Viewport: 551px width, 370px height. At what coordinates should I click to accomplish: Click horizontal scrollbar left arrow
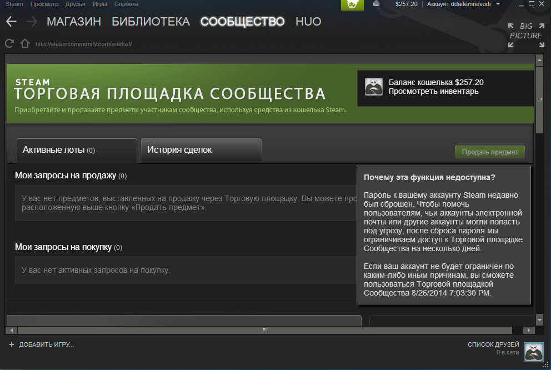pos(12,331)
